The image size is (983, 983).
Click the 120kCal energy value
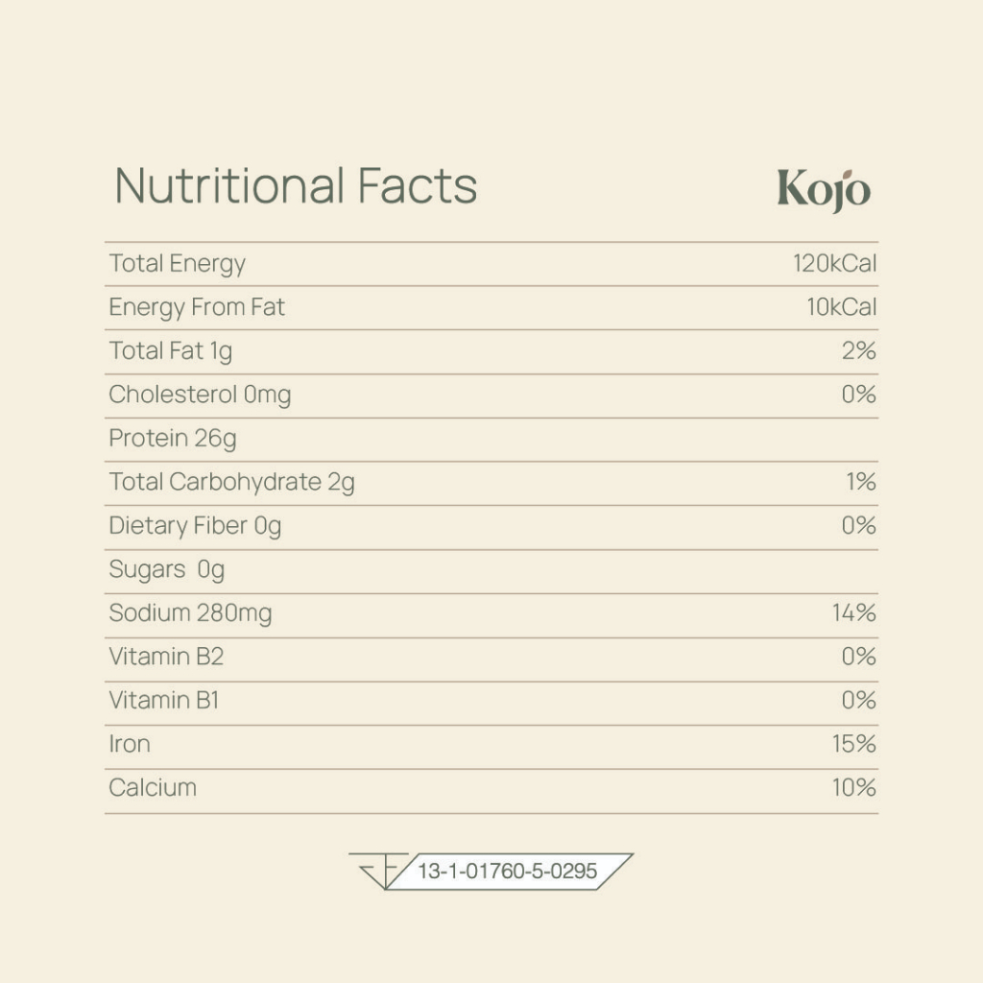pyautogui.click(x=834, y=263)
